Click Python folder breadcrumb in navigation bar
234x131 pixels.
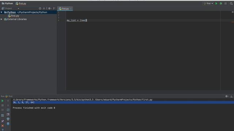[7, 3]
